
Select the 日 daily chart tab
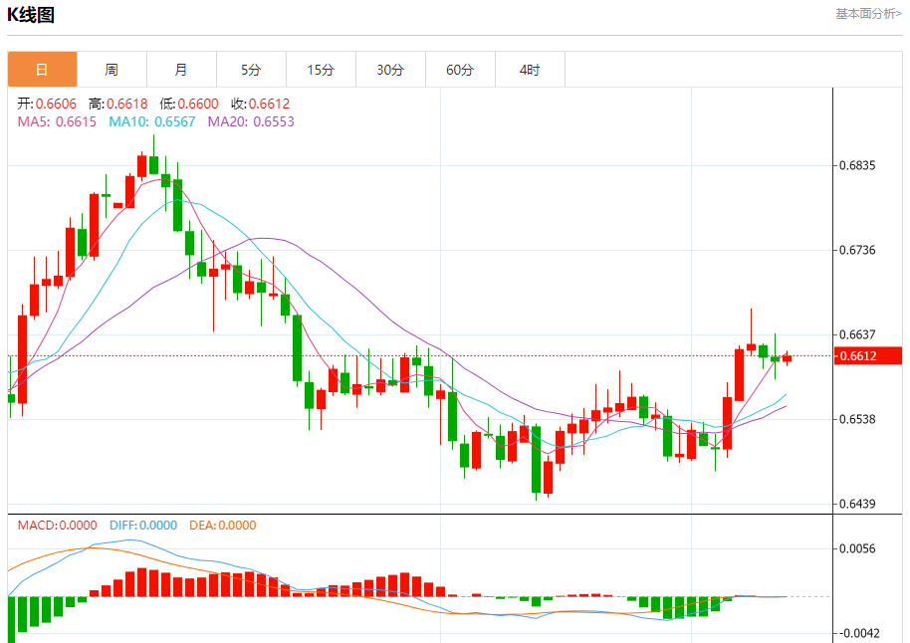(42, 70)
